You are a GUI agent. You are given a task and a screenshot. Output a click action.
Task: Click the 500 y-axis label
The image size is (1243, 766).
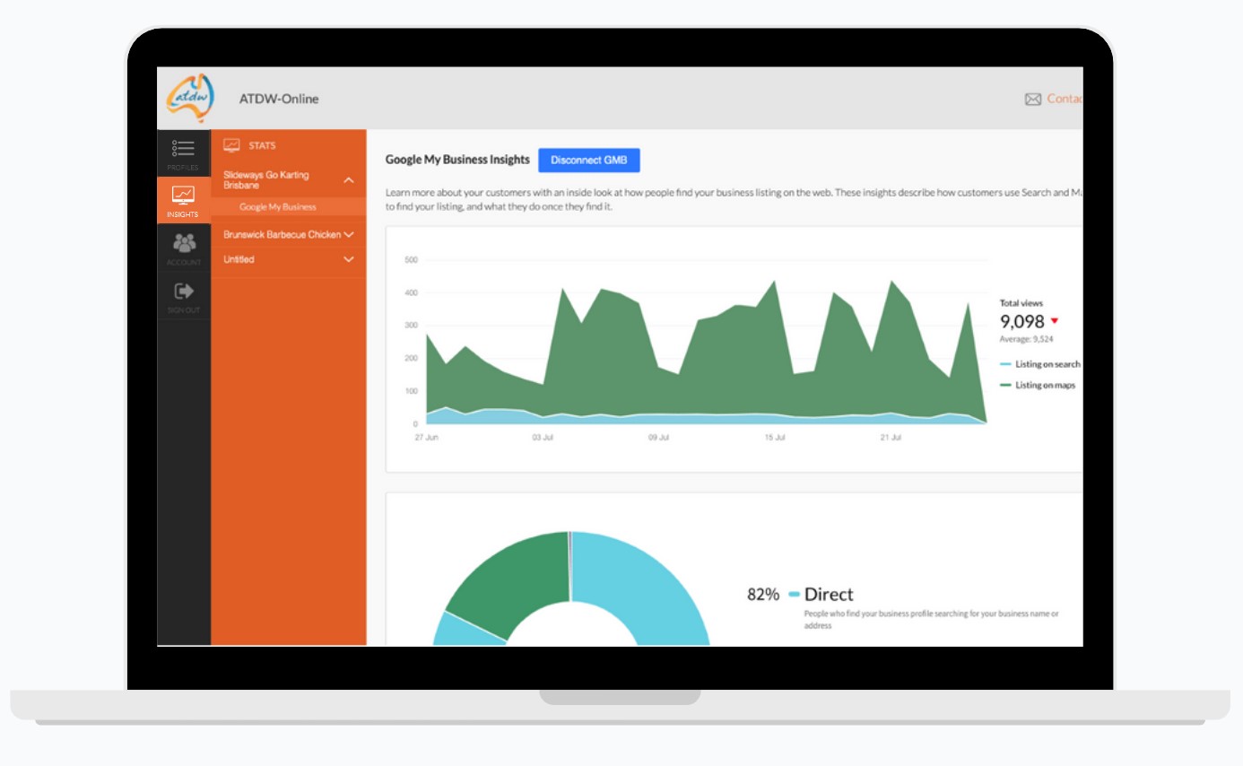412,260
